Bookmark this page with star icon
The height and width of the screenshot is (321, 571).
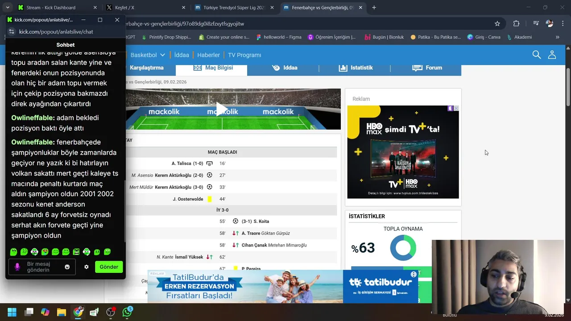click(497, 24)
